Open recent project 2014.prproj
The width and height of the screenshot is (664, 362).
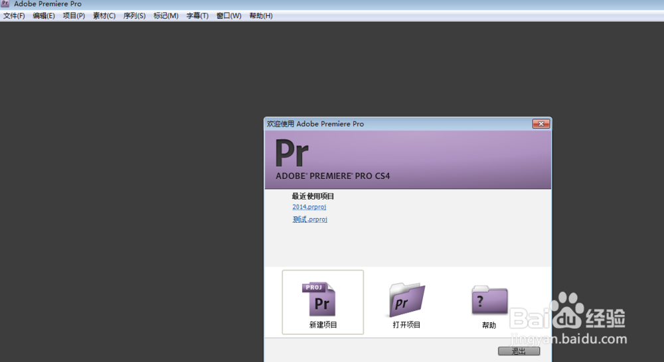coord(309,207)
